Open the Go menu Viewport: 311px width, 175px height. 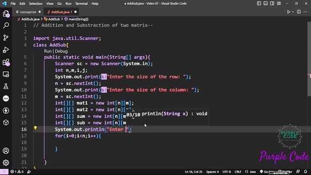(59, 3)
